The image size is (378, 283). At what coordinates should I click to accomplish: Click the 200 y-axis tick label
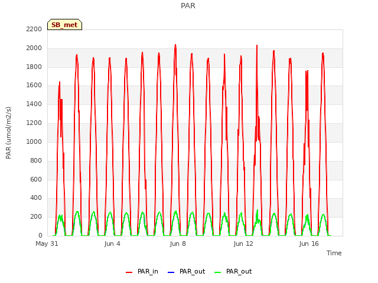click(x=36, y=216)
